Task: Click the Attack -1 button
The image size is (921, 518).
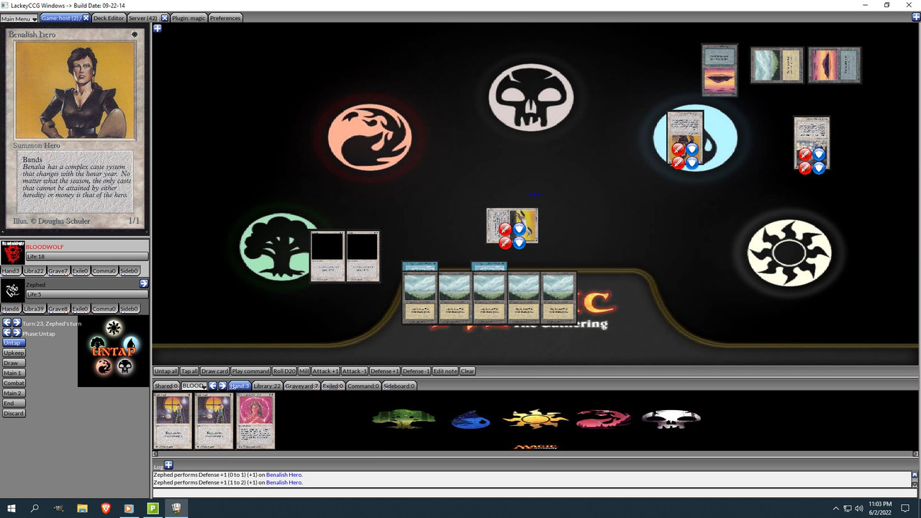Action: point(354,371)
